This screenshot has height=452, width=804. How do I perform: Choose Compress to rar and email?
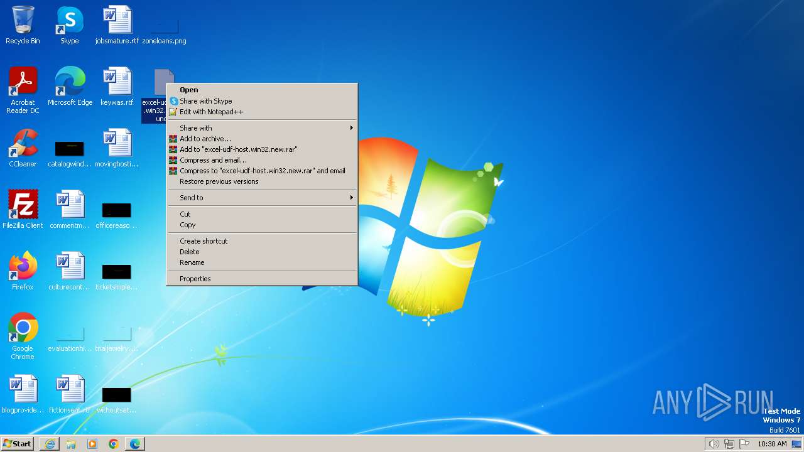point(262,171)
